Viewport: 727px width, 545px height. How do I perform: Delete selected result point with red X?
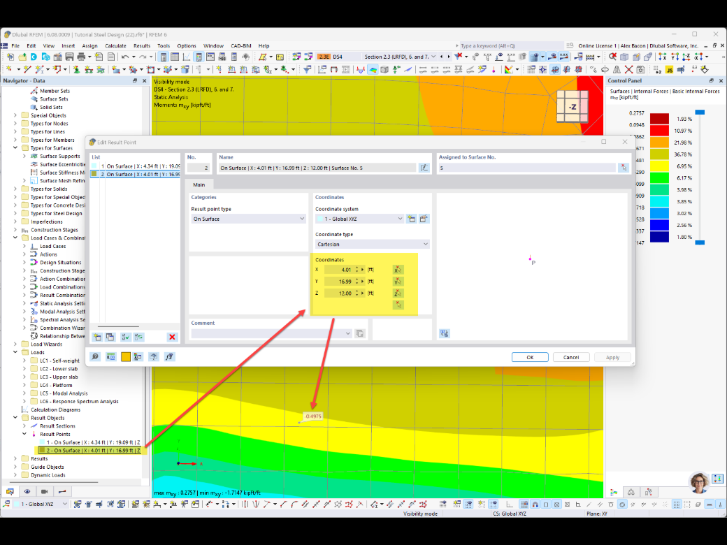point(172,337)
